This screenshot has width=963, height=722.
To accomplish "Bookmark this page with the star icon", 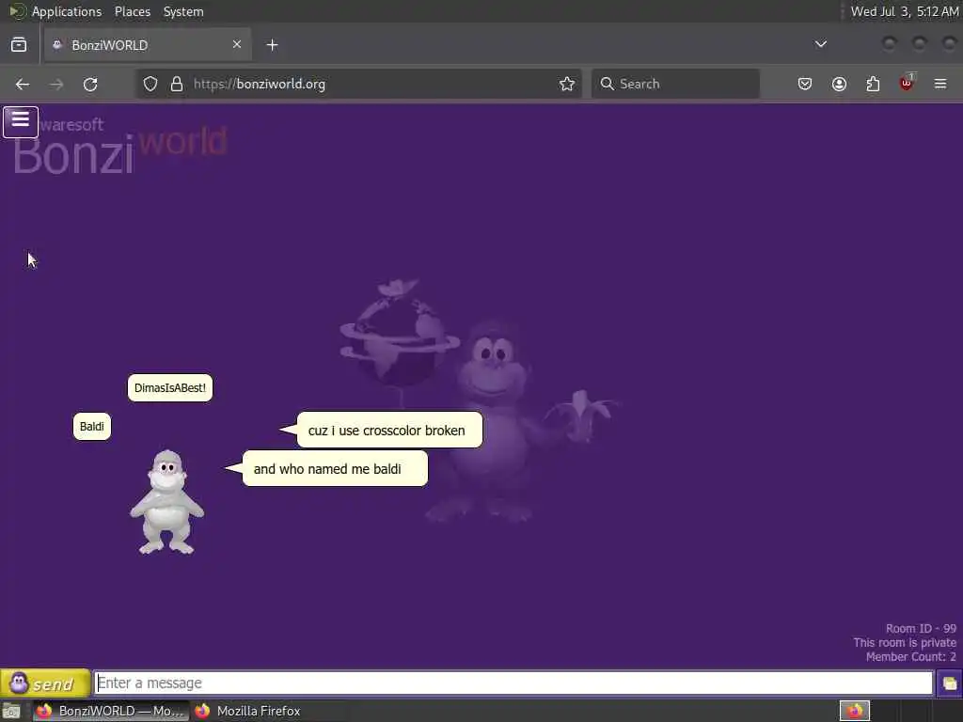I will tap(567, 84).
